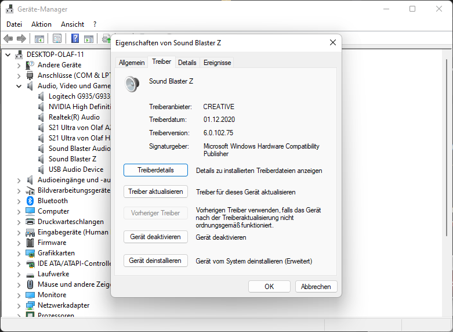Viewport: 453px width, 332px height.
Task: Open the Datei menu
Action: coord(14,24)
